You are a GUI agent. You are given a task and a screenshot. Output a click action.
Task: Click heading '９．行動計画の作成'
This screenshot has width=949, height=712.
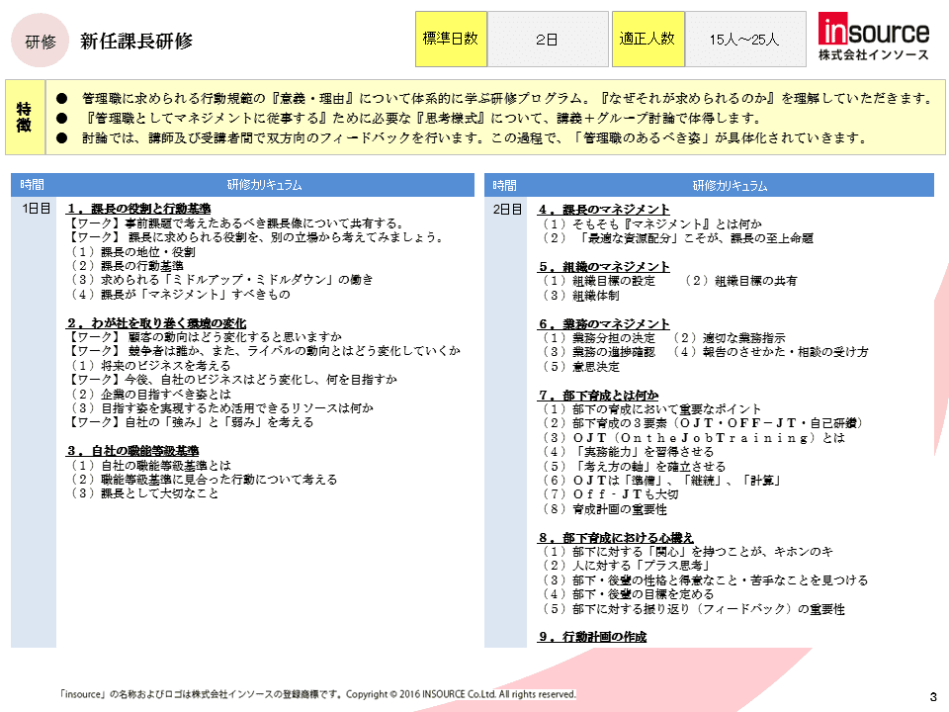pyautogui.click(x=592, y=637)
